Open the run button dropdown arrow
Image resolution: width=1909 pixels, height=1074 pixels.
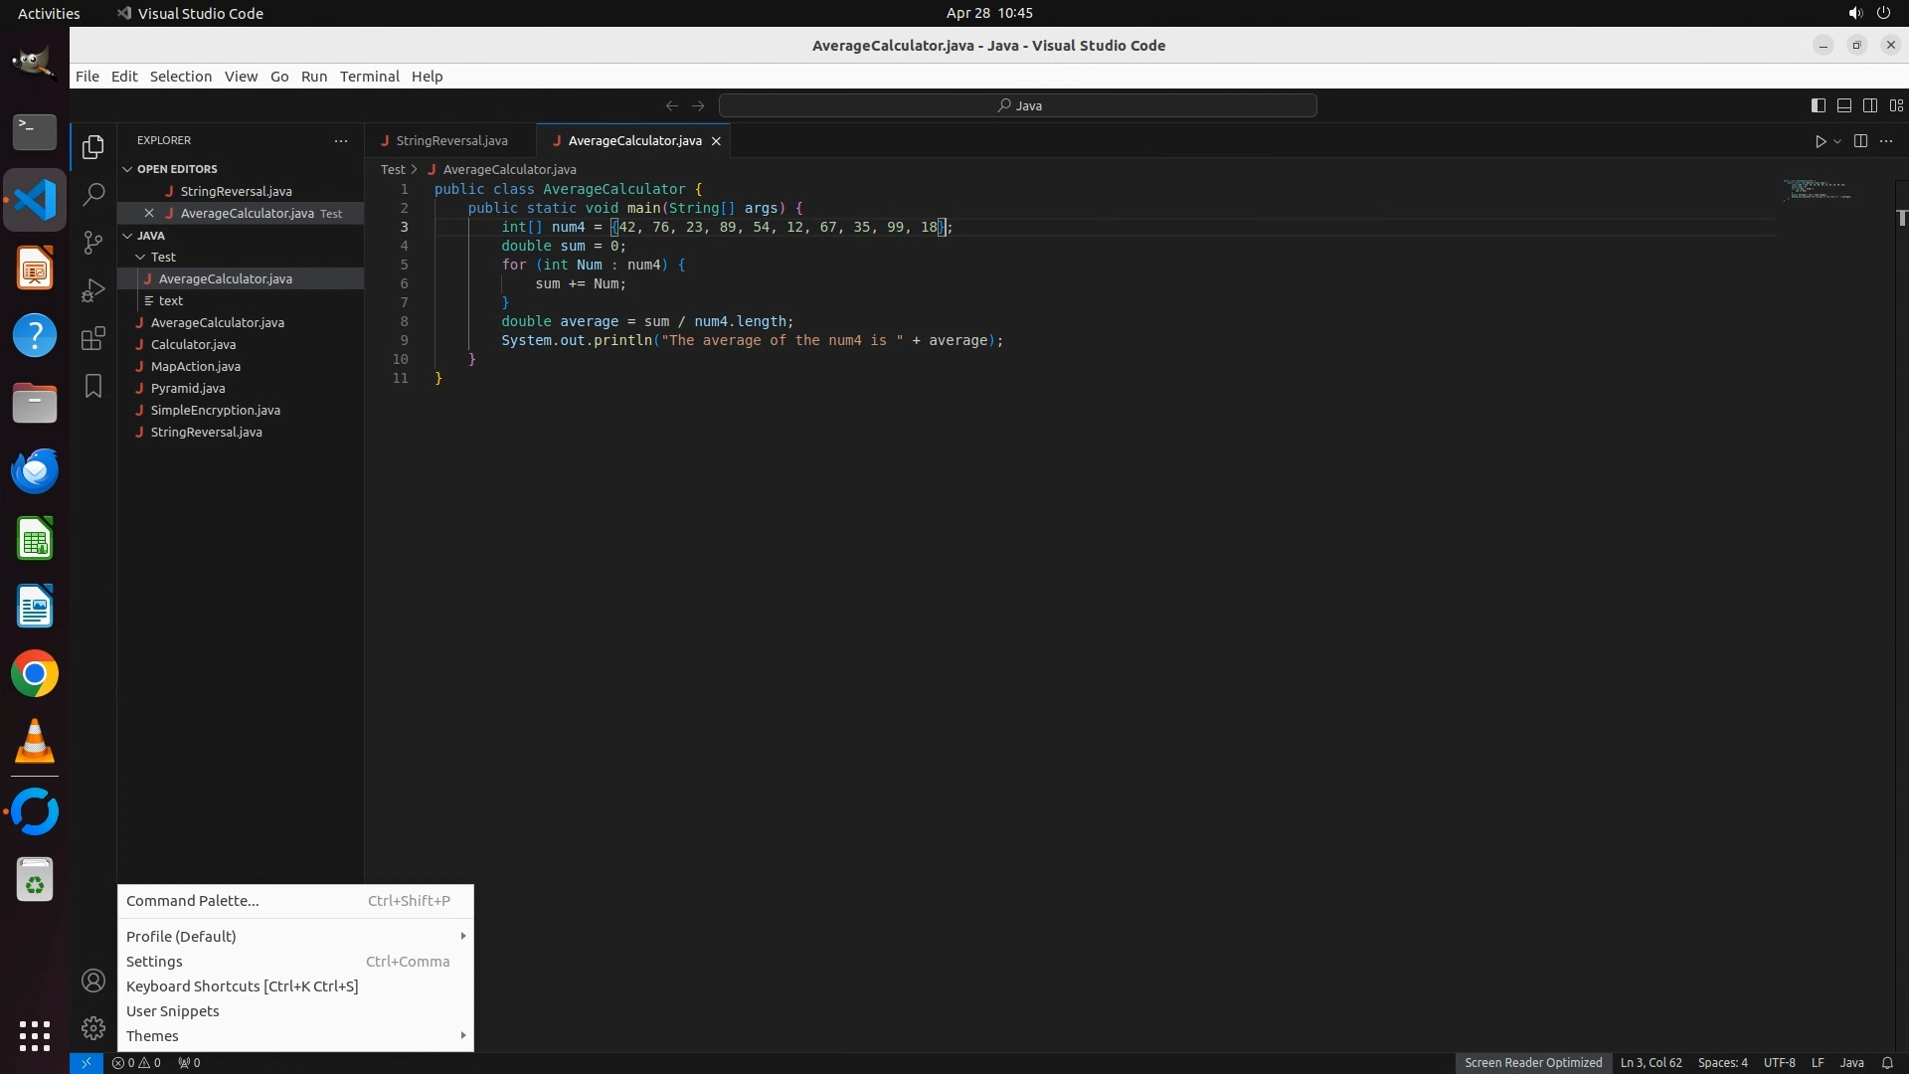[1837, 141]
